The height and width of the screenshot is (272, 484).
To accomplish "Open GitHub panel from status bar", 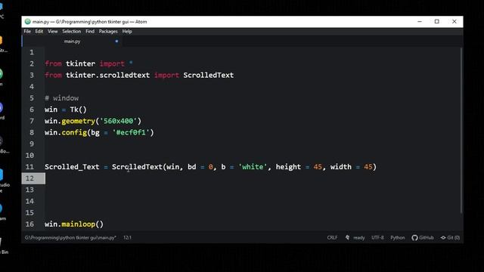I will (423, 238).
